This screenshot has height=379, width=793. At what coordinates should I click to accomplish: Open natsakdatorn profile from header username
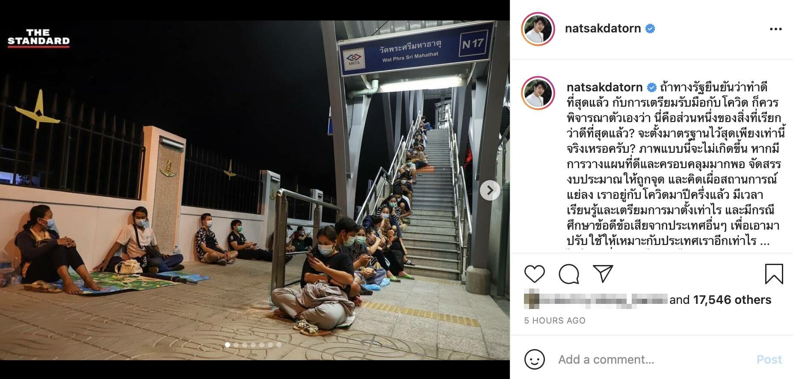pos(603,29)
